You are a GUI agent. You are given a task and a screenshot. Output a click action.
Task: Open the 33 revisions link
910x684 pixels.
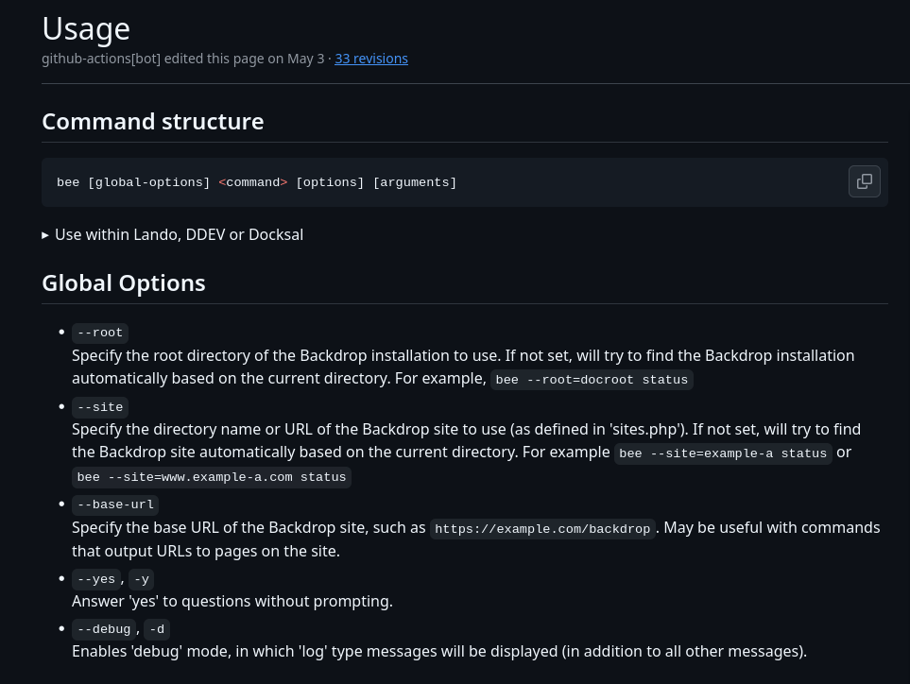point(371,59)
